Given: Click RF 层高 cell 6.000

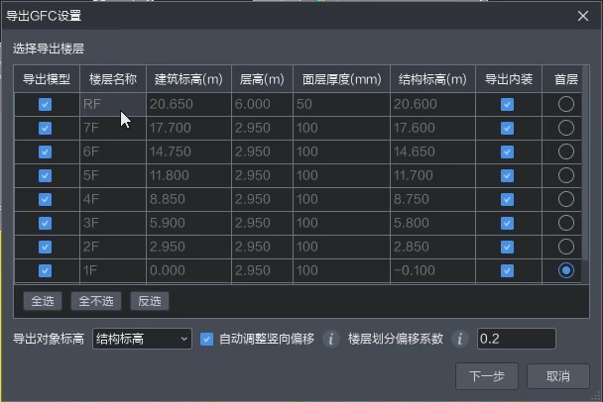Looking at the screenshot, I should (262, 104).
